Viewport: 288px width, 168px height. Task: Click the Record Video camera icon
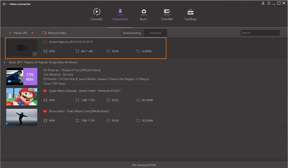[45, 33]
